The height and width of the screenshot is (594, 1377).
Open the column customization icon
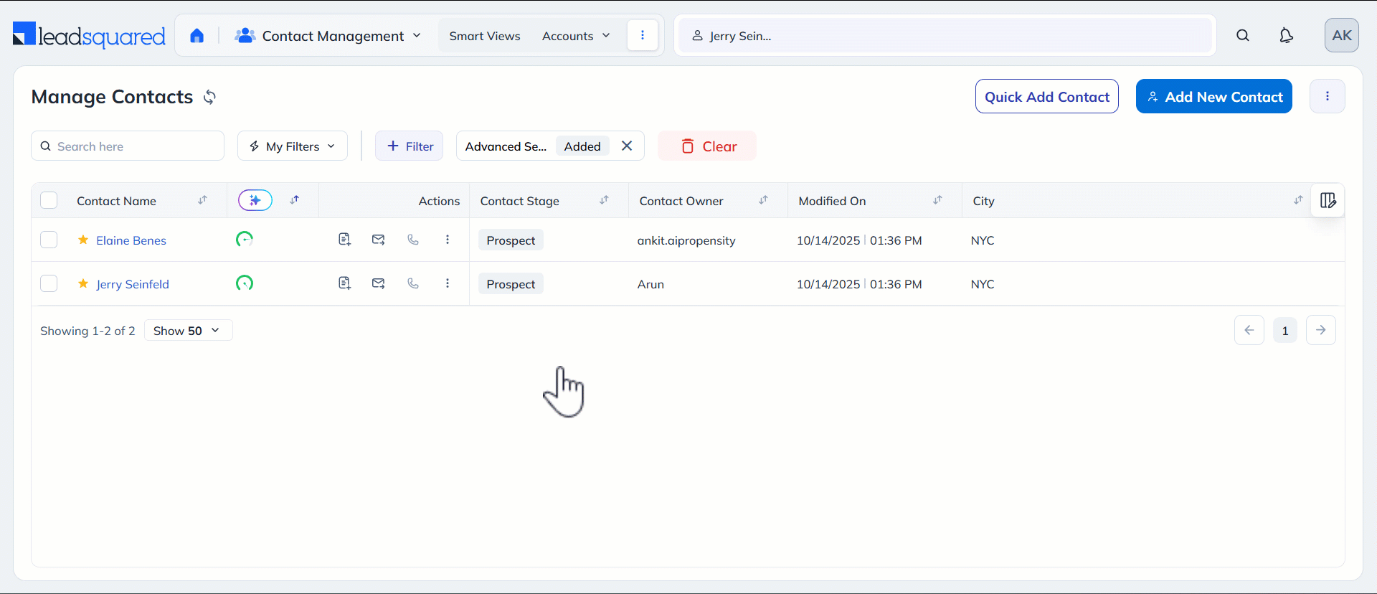[x=1328, y=201]
